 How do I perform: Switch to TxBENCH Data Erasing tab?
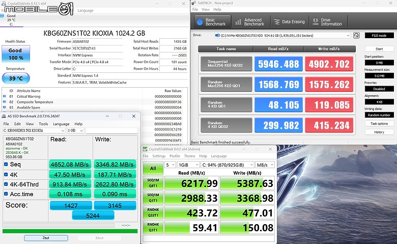tap(290, 22)
